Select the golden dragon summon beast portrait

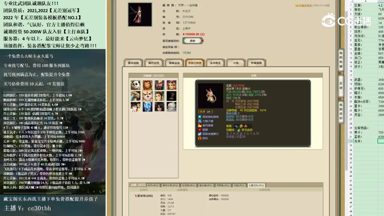(136, 96)
